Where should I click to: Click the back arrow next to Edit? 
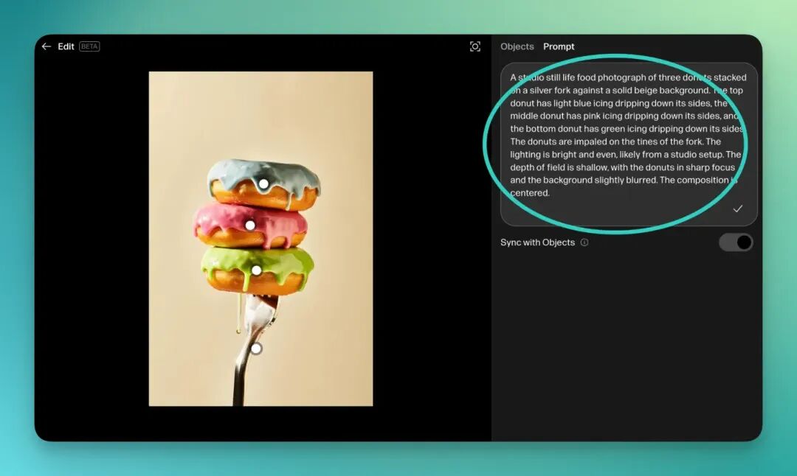46,46
